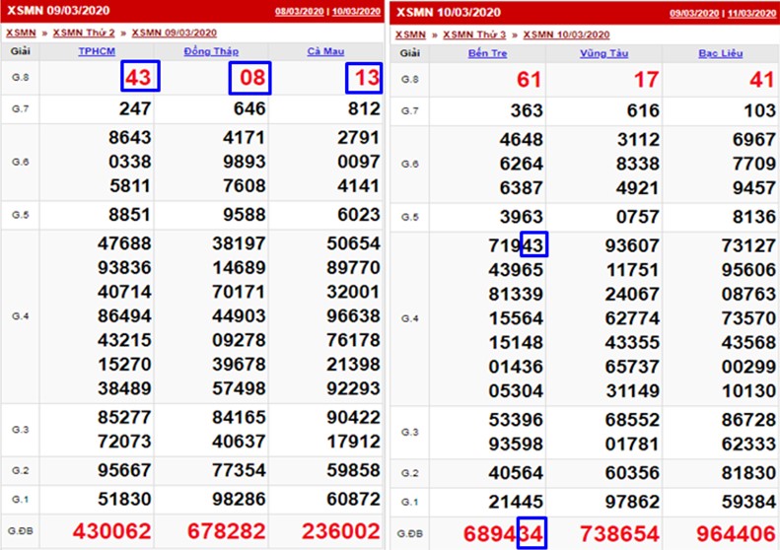The height and width of the screenshot is (550, 780).
Task: Open the XSMN Thứ 2 breadcrumb
Action: point(84,33)
